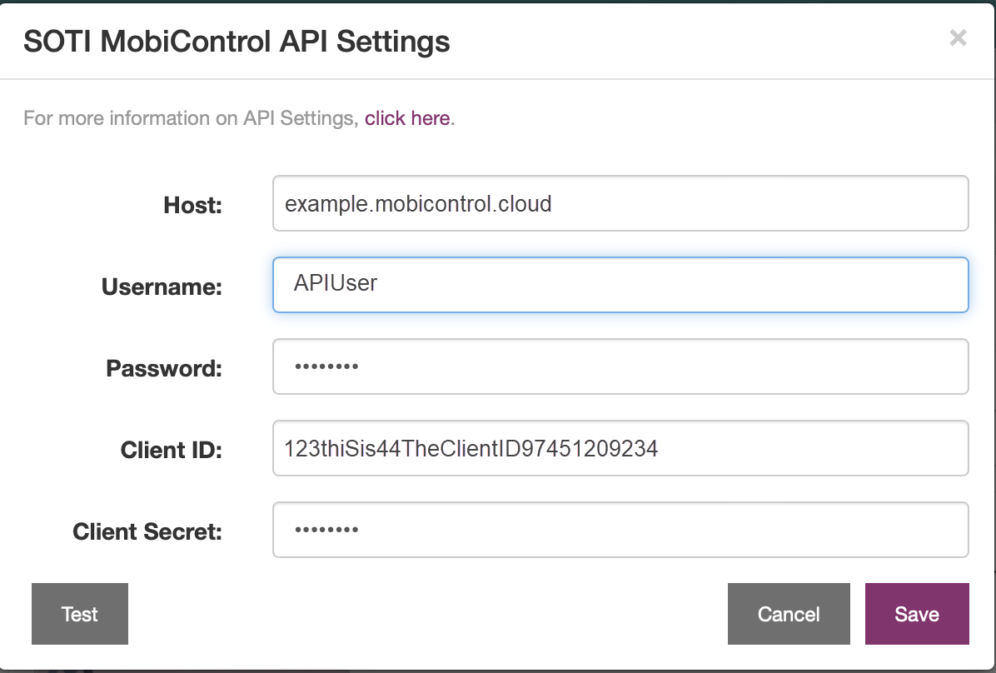Click the 'For more information on API Settings' text
The height and width of the screenshot is (673, 996).
click(x=191, y=118)
